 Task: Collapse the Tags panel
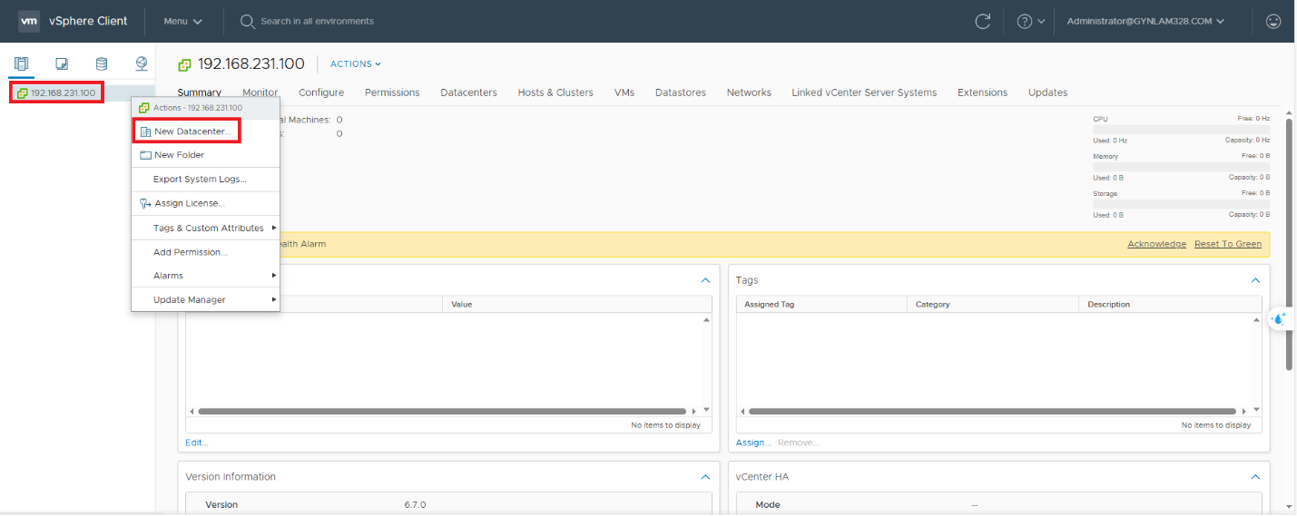coord(1255,281)
